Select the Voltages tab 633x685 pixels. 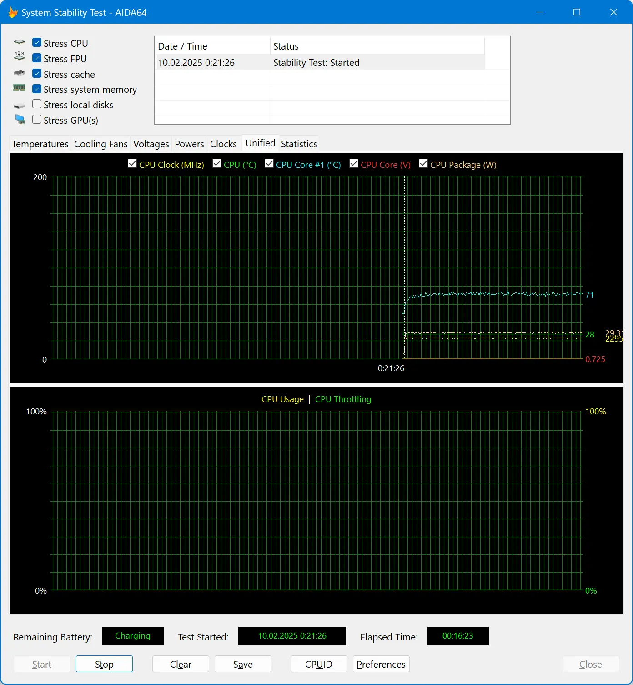pyautogui.click(x=151, y=144)
